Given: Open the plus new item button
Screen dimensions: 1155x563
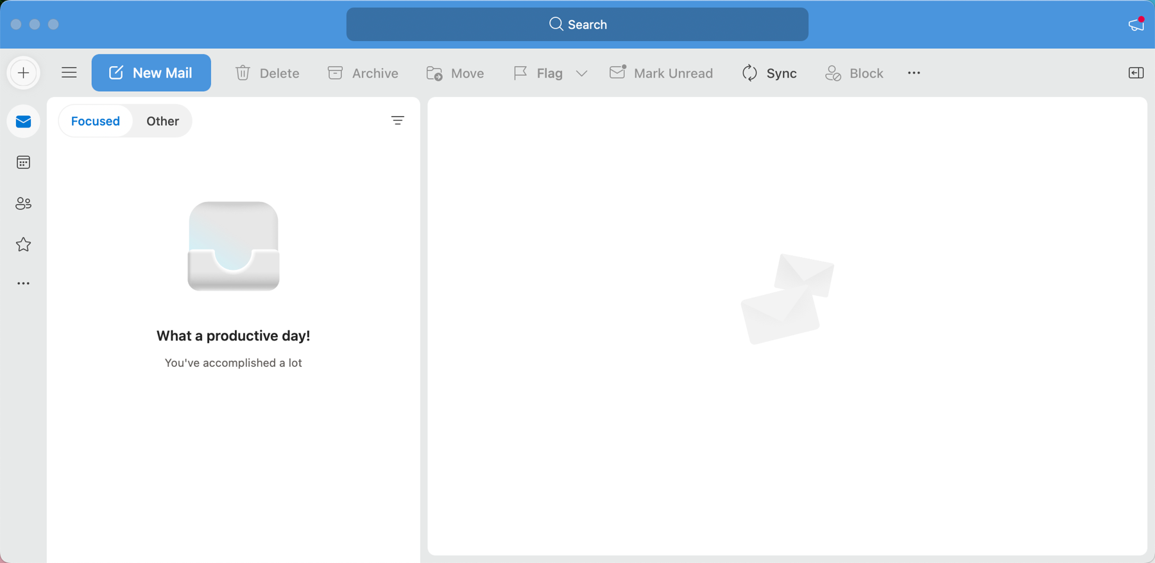Looking at the screenshot, I should [24, 73].
